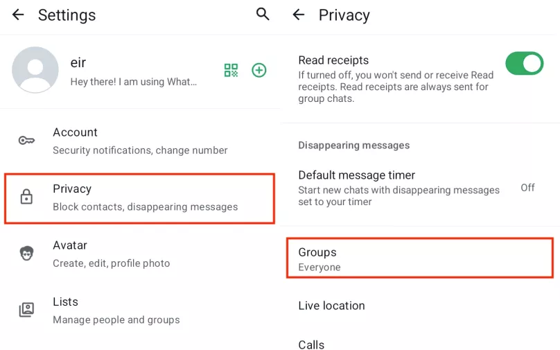Show the QR code for the profile
Screen dimensions: 560x350
pyautogui.click(x=231, y=70)
